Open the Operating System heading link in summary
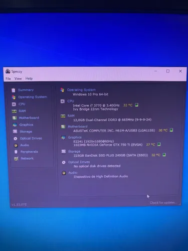 pyautogui.click(x=81, y=90)
